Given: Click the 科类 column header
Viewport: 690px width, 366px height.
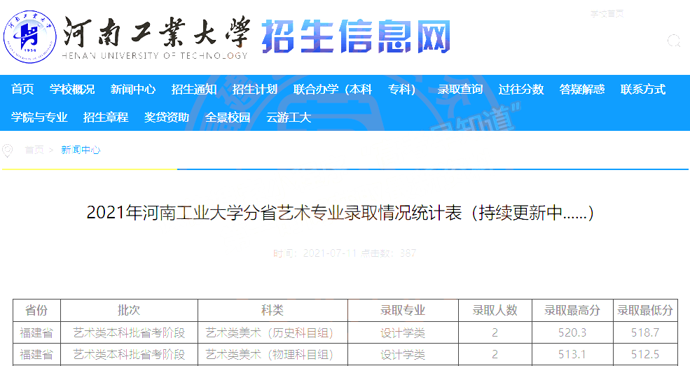Looking at the screenshot, I should pyautogui.click(x=272, y=311).
